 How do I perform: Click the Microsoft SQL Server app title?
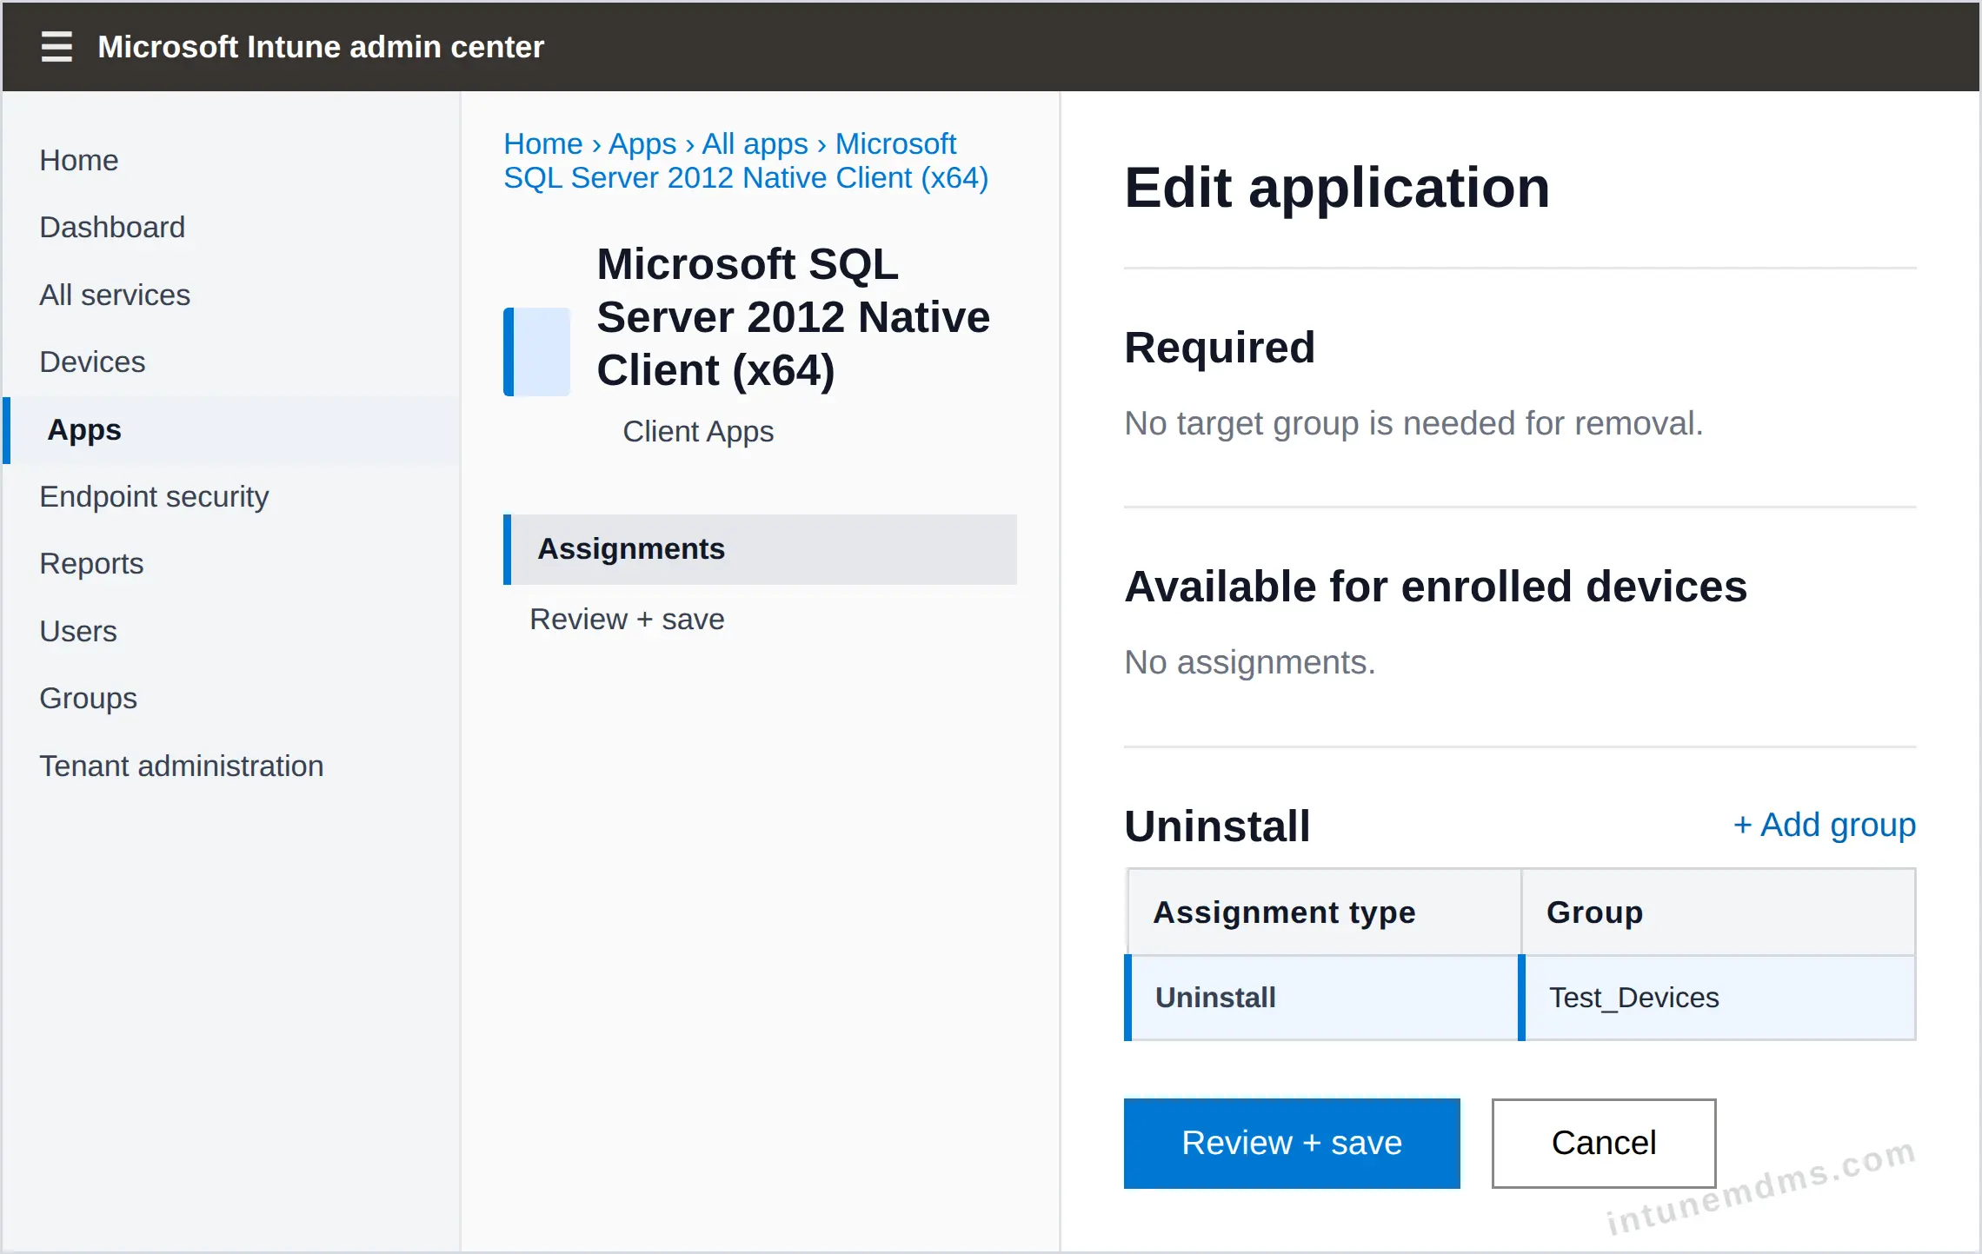794,317
